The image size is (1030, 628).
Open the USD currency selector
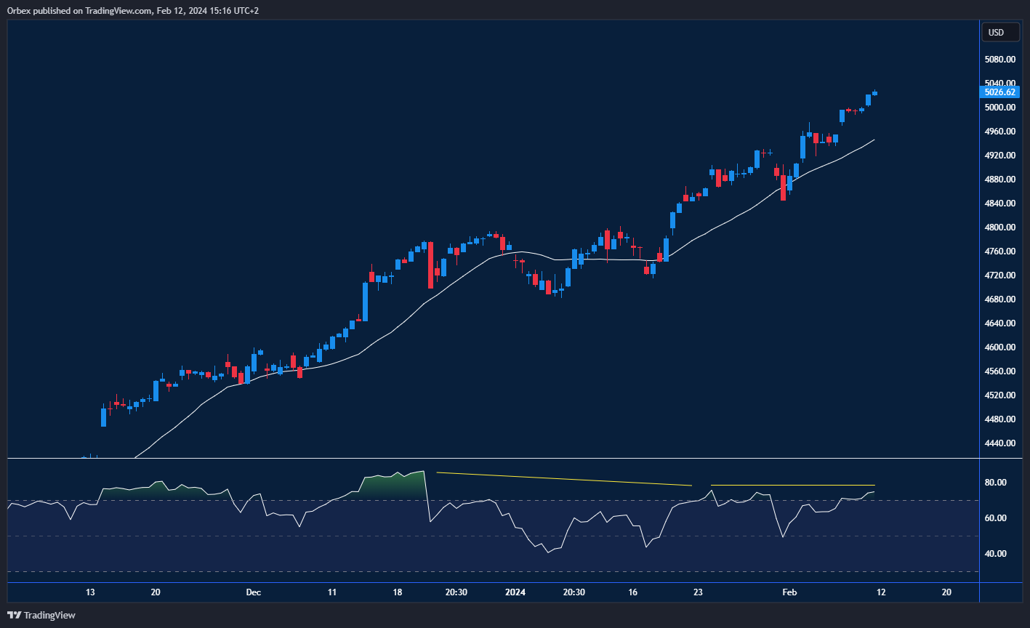[1000, 32]
